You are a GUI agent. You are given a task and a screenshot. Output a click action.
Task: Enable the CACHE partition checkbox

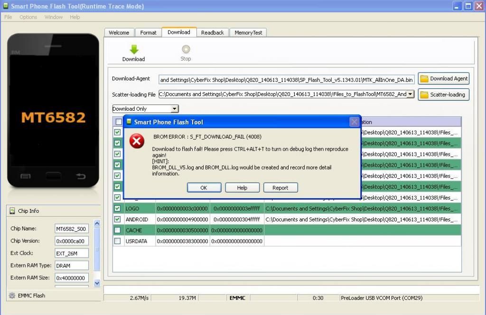coord(117,230)
